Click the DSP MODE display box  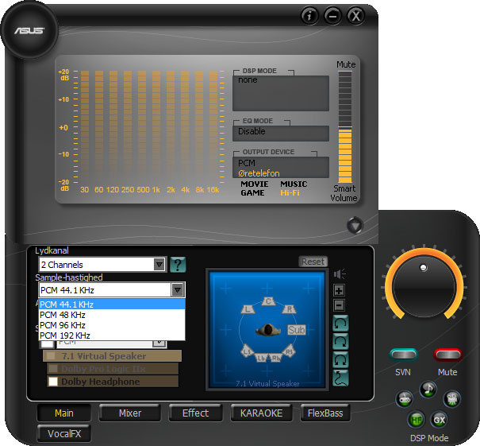(281, 93)
